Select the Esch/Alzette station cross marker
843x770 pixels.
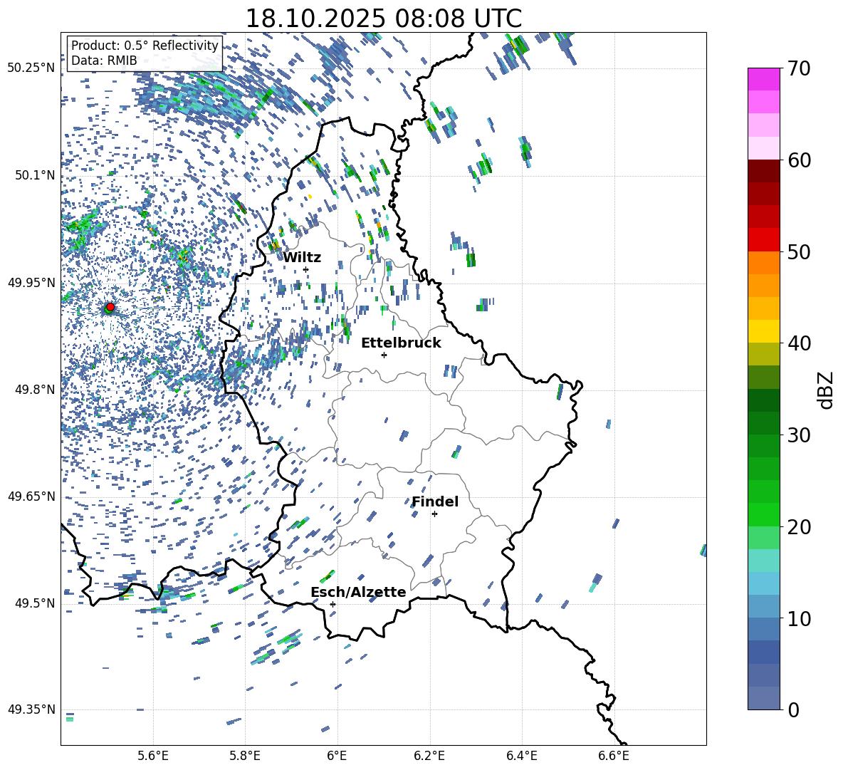pyautogui.click(x=333, y=604)
